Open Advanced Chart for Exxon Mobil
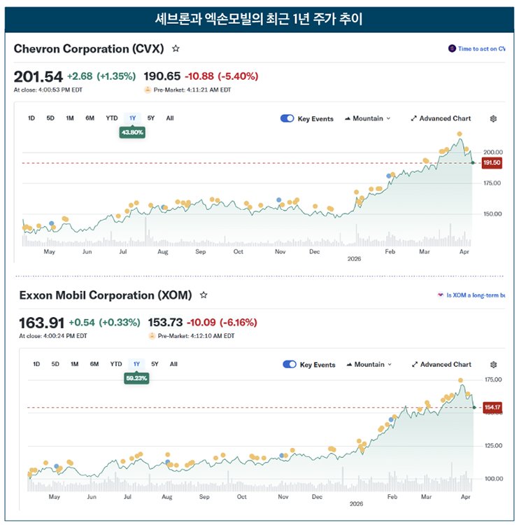 [x=441, y=365]
